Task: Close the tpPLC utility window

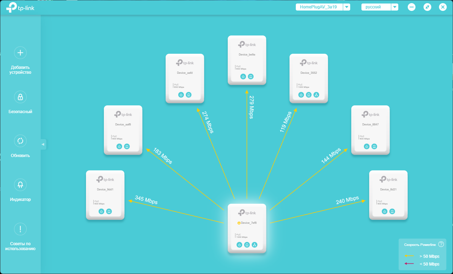Action: tap(443, 7)
